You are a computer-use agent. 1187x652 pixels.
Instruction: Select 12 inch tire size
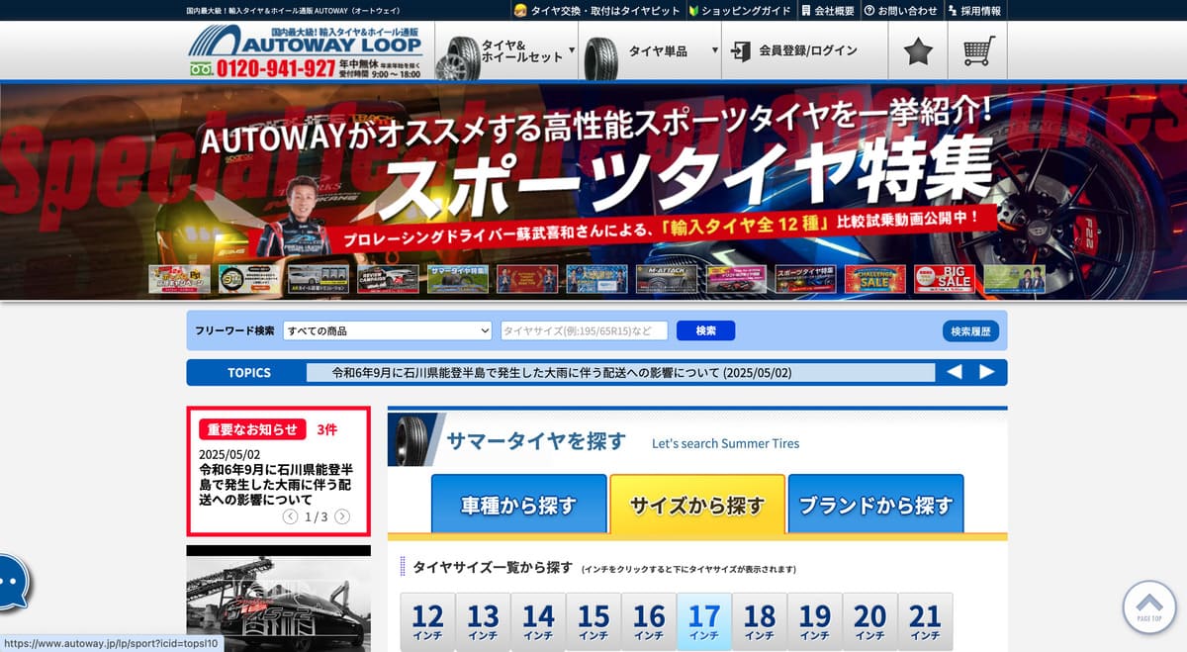[x=427, y=621]
